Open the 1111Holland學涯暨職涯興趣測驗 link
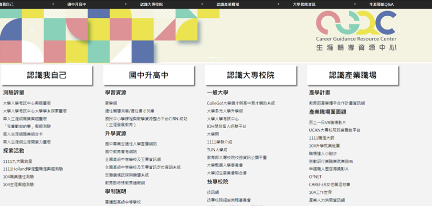432x206 pixels. [33, 169]
